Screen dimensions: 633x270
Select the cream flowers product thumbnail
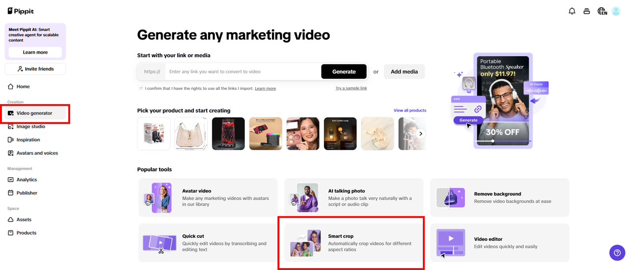[x=377, y=133]
